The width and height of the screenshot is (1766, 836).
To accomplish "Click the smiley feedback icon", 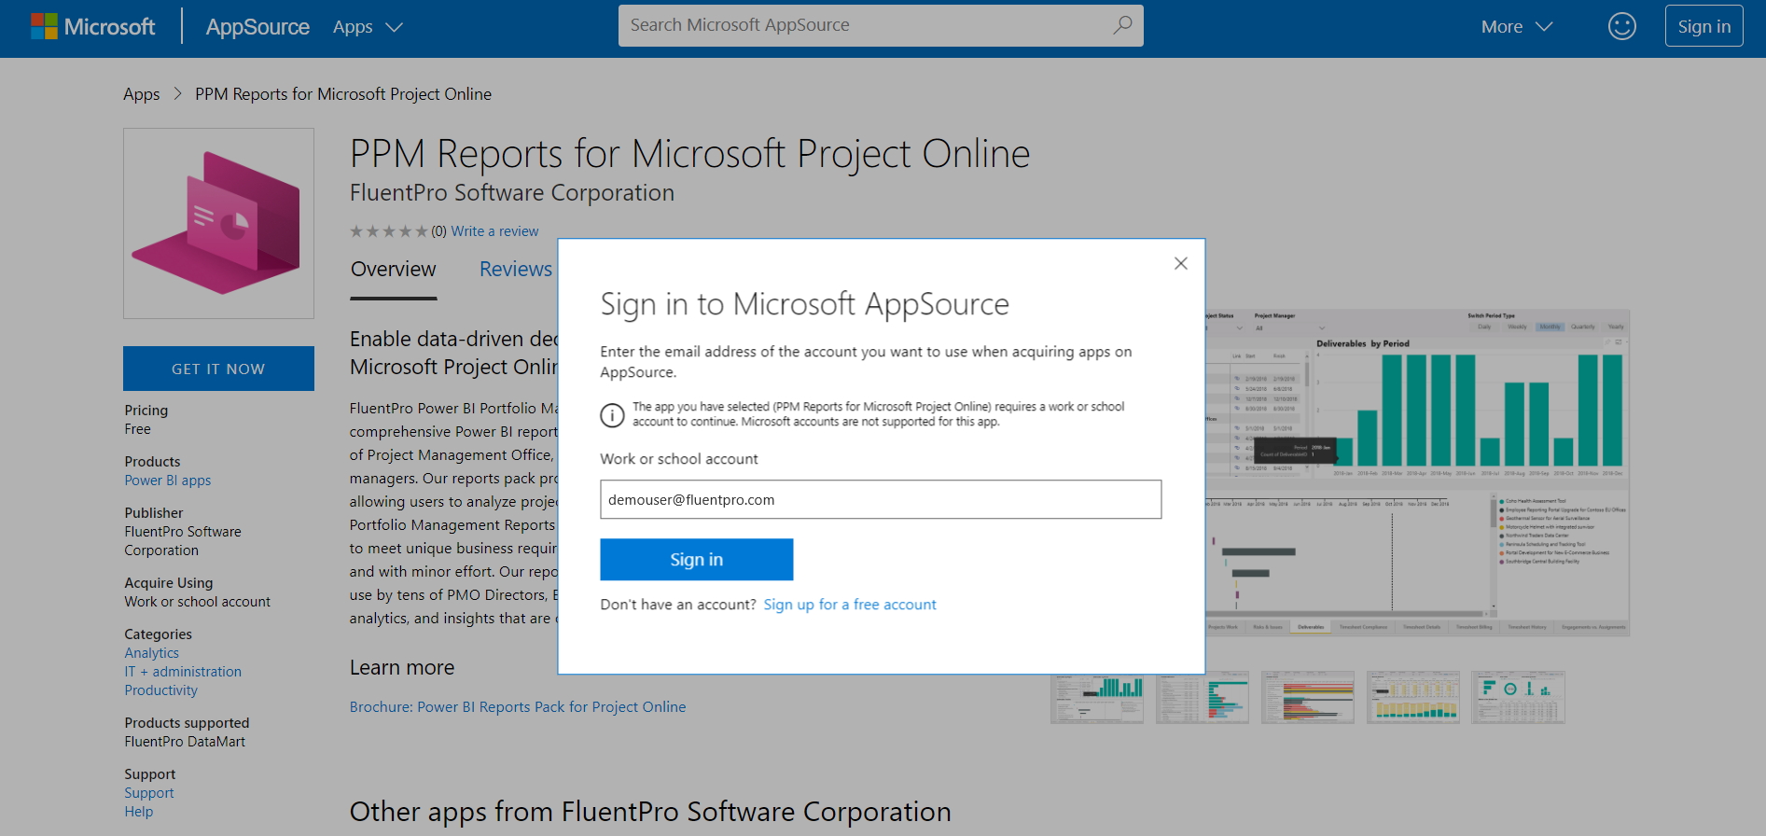I will pyautogui.click(x=1622, y=26).
